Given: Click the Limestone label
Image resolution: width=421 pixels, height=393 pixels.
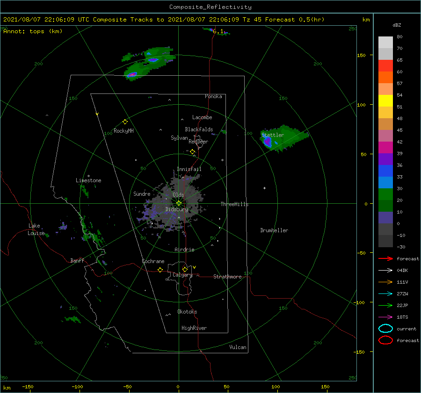Looking at the screenshot, I should pos(88,180).
